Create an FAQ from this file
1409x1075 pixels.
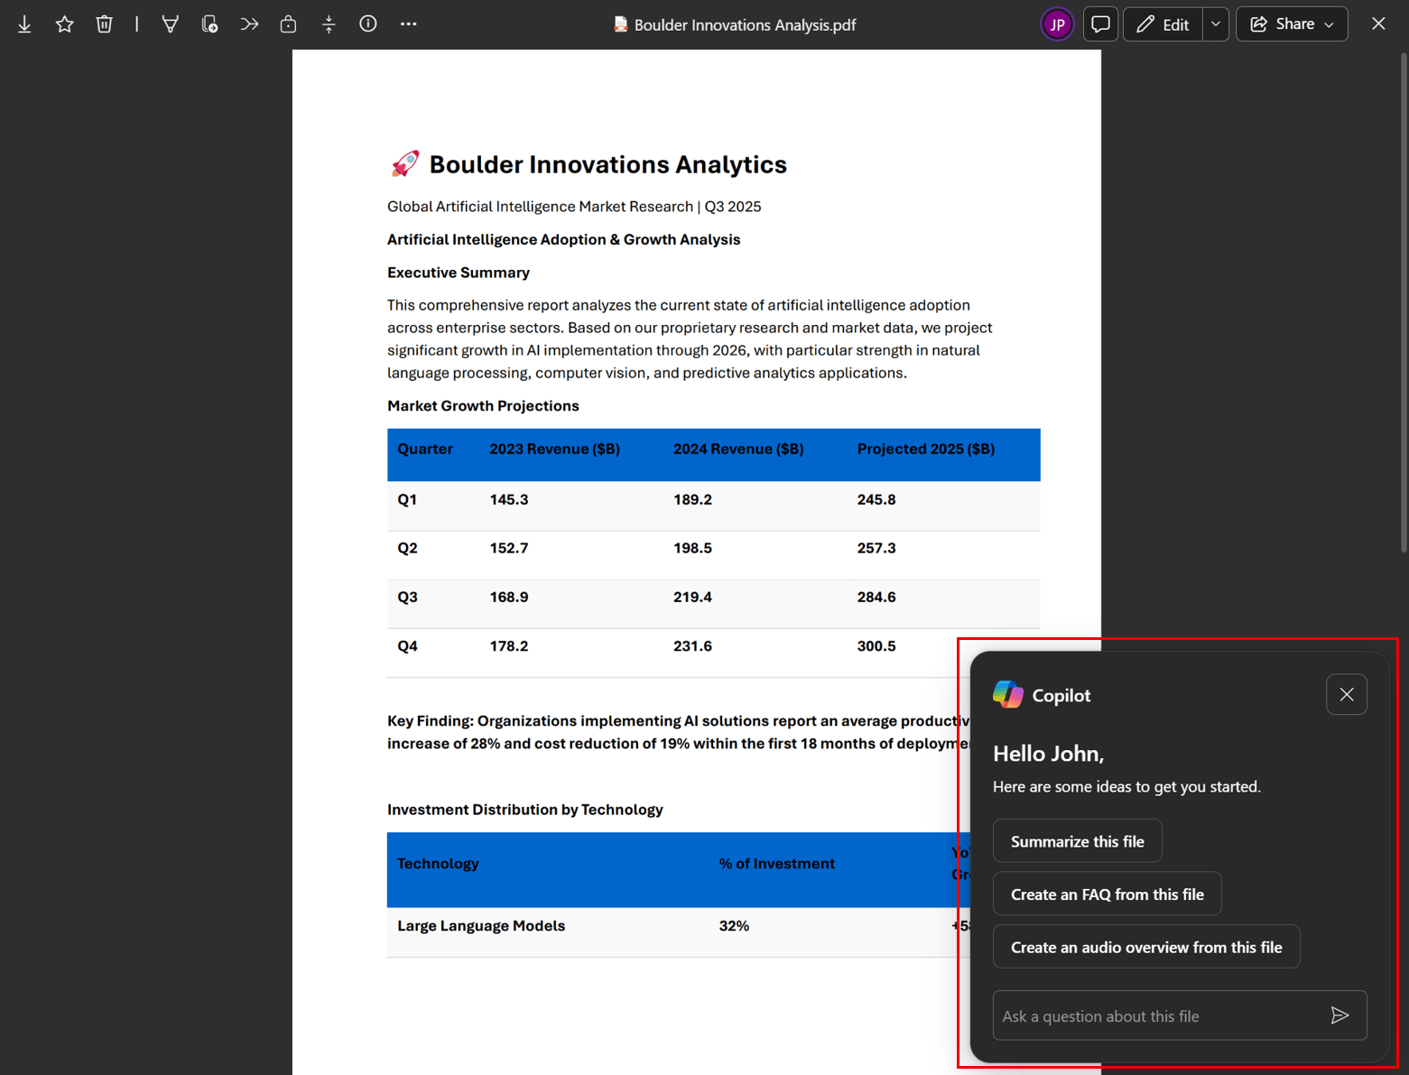1107,894
